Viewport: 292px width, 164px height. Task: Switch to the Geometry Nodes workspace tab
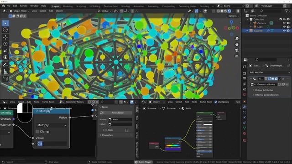(x=188, y=6)
